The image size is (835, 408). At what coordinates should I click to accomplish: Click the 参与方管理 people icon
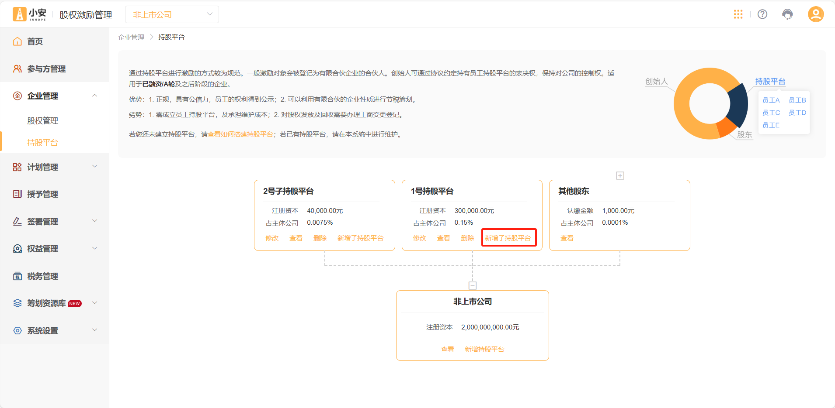[17, 69]
